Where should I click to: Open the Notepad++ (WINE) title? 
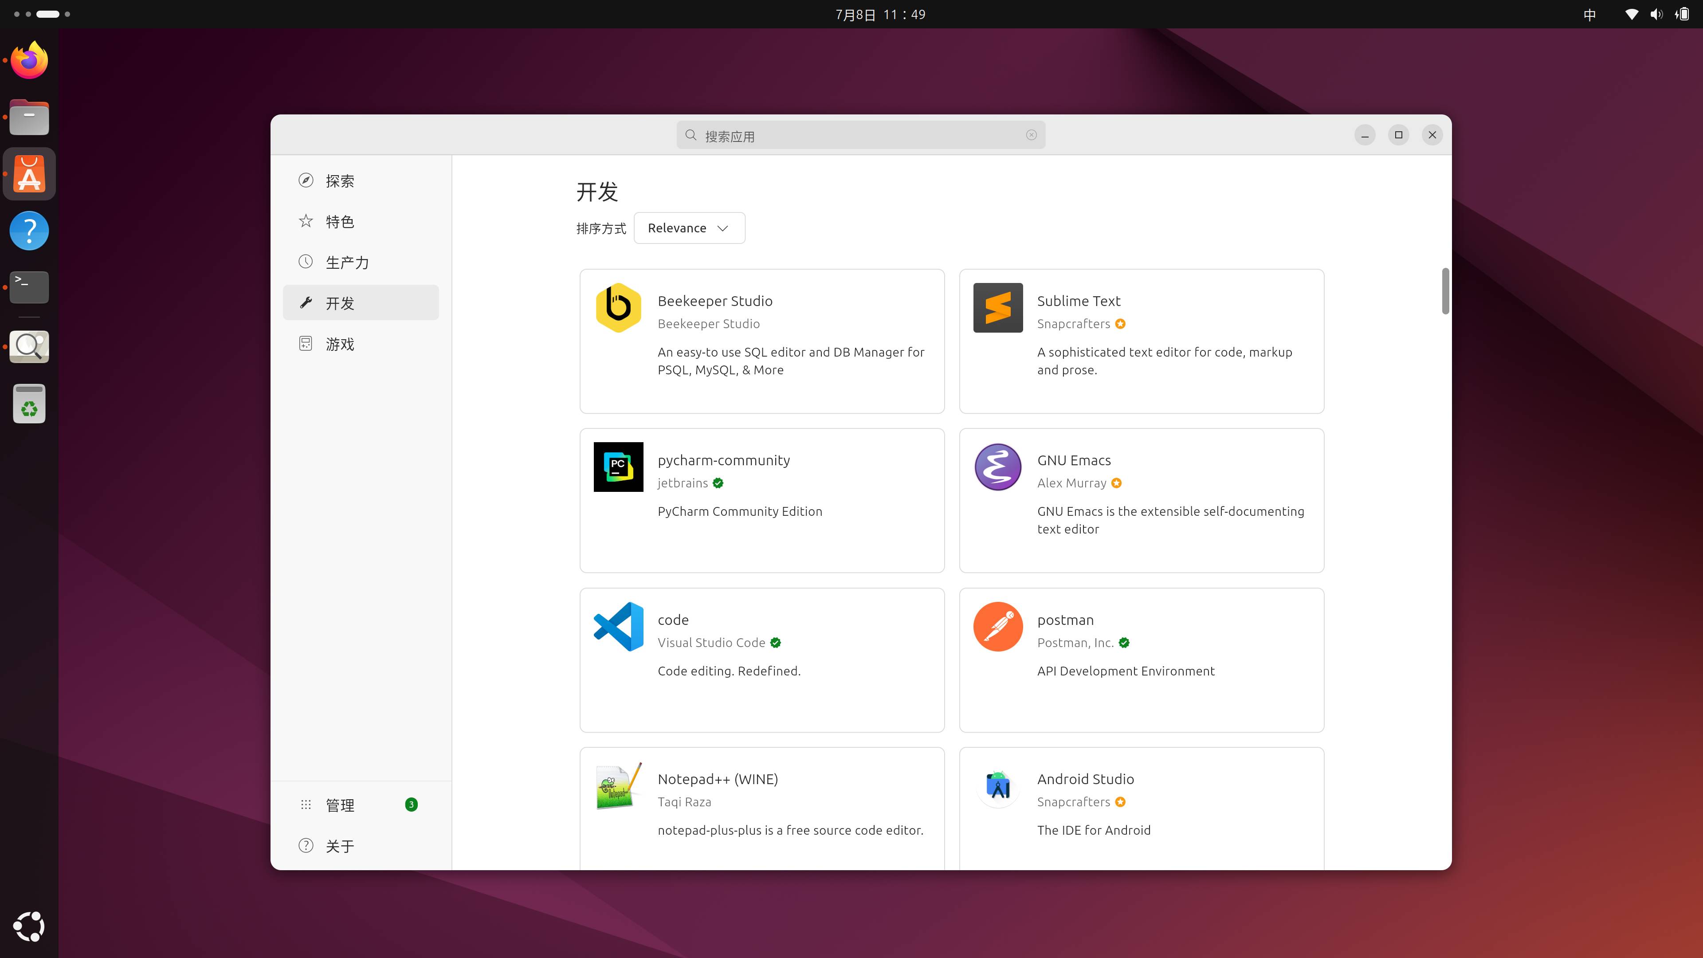coord(717,779)
